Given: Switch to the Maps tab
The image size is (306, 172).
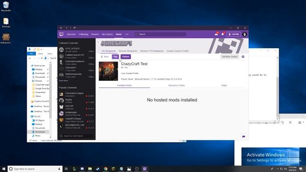Looking at the screenshot, I should coord(224,86).
